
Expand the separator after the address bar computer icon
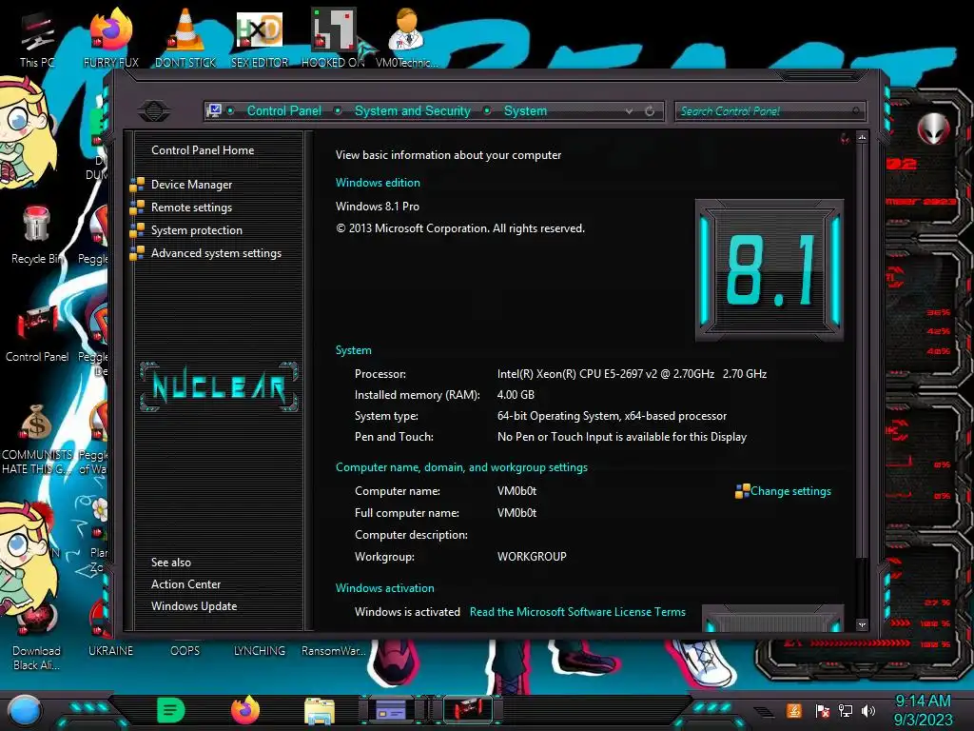pyautogui.click(x=230, y=110)
